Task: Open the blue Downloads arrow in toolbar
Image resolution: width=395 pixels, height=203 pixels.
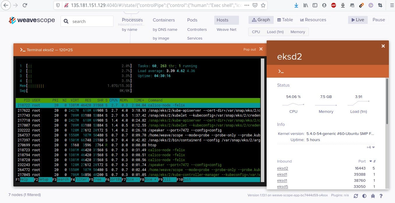Action: click(296, 5)
